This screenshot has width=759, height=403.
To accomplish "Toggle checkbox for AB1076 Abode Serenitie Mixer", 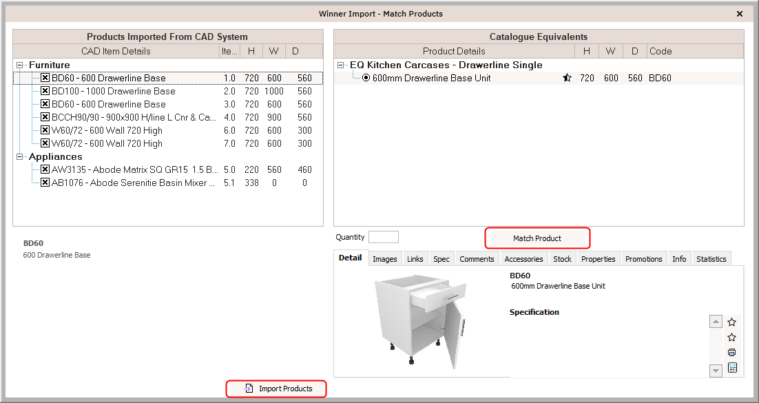I will pyautogui.click(x=45, y=183).
